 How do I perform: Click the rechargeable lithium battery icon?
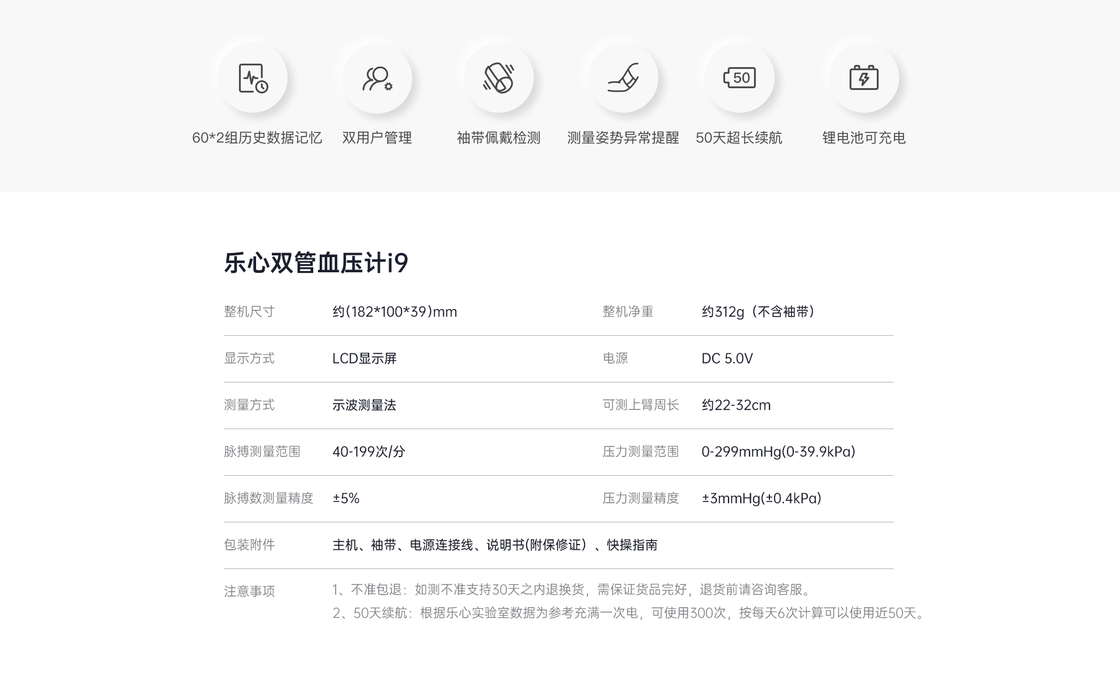coord(864,78)
